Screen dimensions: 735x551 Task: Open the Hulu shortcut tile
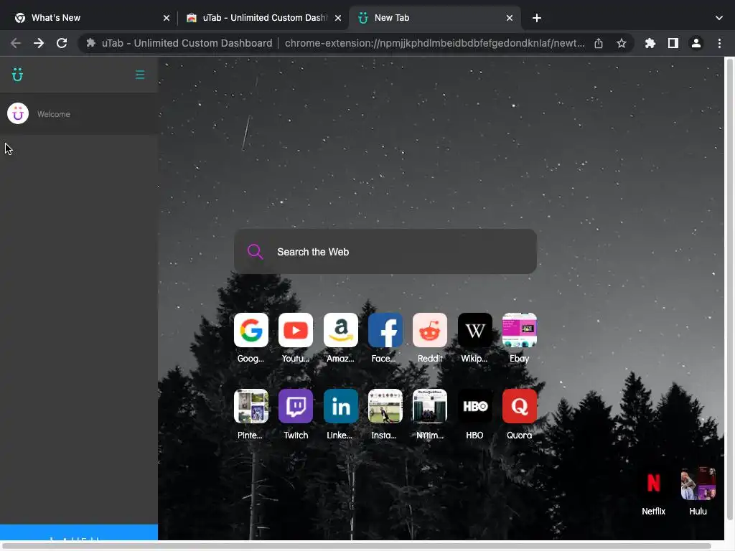(698, 483)
